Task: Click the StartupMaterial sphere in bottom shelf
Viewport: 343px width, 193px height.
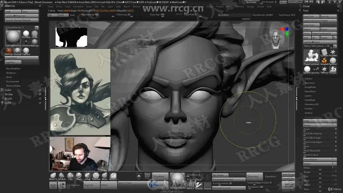Action: pyautogui.click(x=177, y=181)
